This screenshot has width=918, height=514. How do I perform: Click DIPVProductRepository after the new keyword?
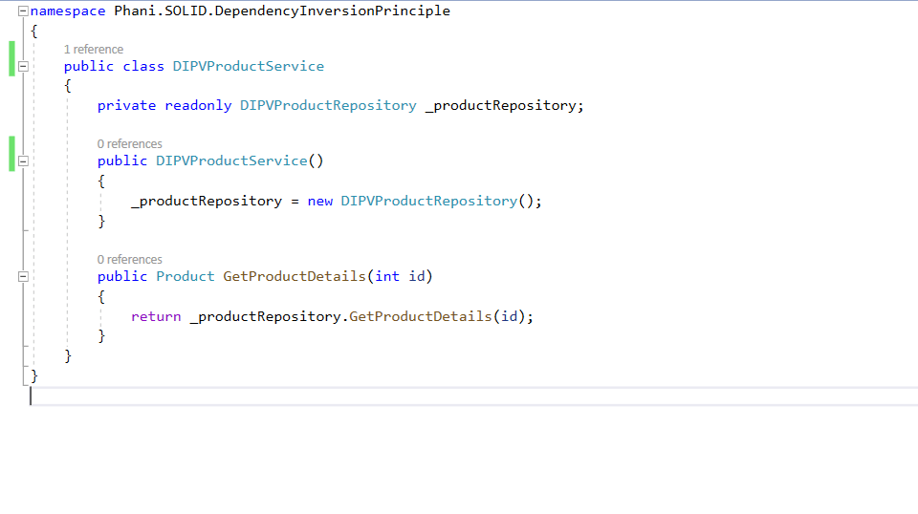coord(428,202)
